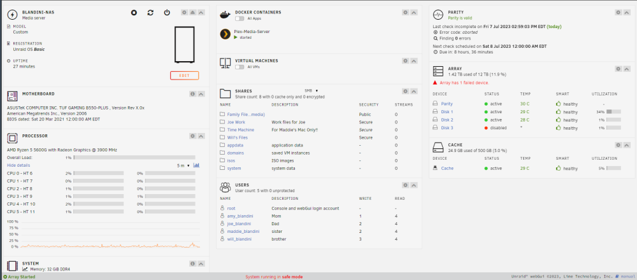The width and height of the screenshot is (637, 280).
Task: Collapse the Motherboard panel
Action: pyautogui.click(x=201, y=94)
